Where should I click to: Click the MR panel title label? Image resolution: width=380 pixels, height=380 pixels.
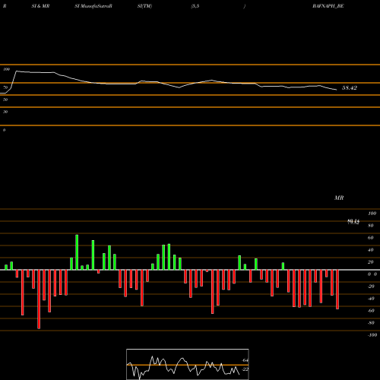(339, 198)
